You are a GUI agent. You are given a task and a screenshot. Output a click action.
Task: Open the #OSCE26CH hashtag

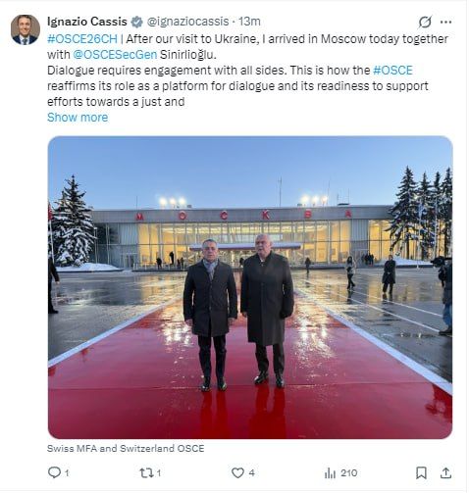point(82,39)
